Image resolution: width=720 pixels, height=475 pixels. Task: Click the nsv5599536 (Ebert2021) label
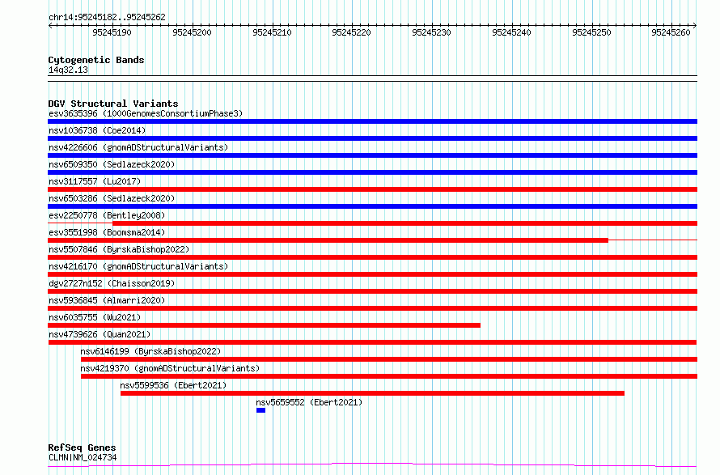tap(173, 385)
